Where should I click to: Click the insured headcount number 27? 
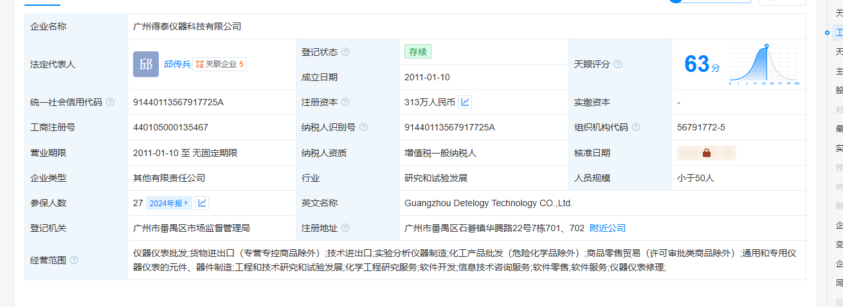138,203
